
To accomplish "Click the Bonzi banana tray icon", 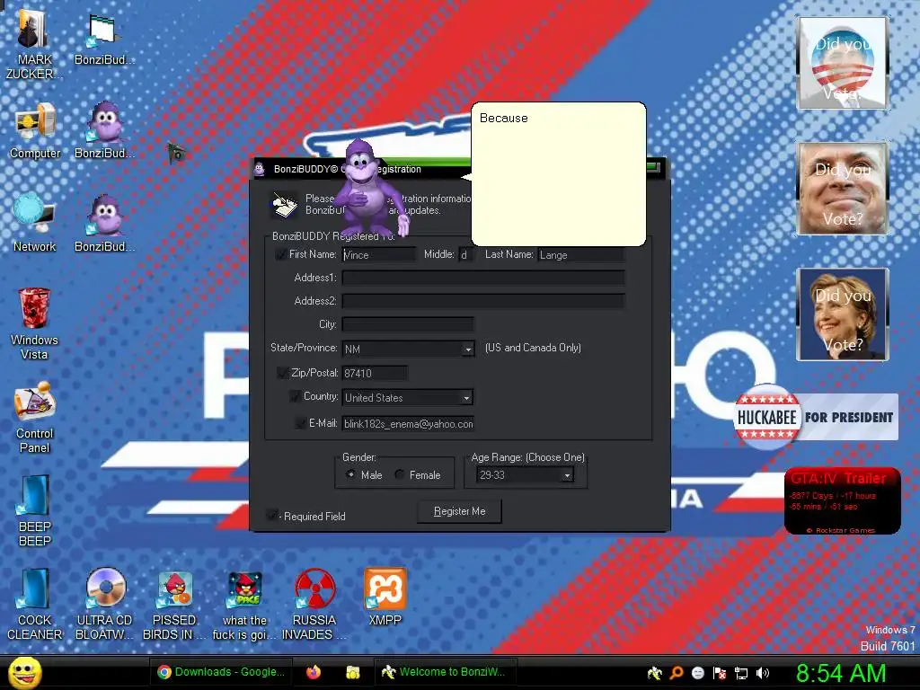I will (x=654, y=673).
